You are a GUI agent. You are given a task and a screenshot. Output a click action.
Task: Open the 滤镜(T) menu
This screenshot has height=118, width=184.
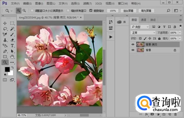87,4
